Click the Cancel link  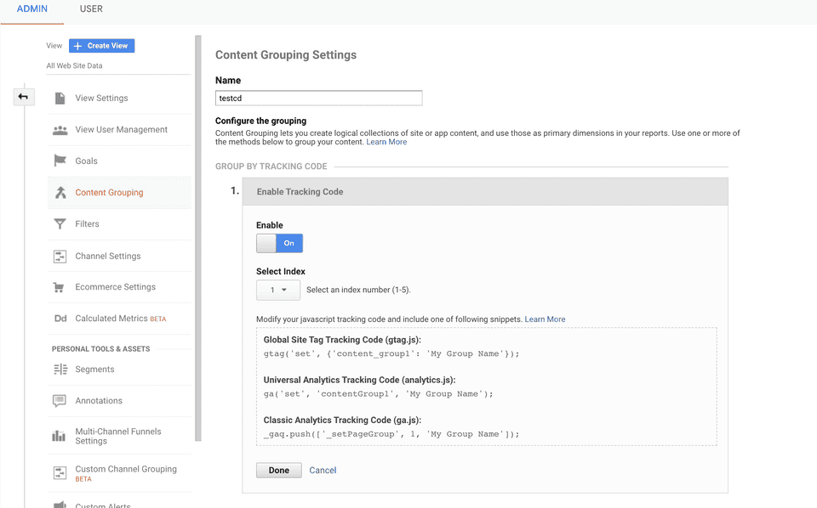click(x=323, y=471)
